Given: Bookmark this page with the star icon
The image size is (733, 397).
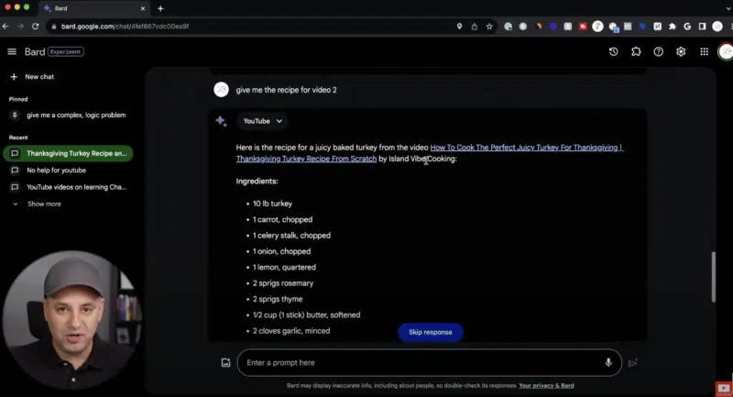Looking at the screenshot, I should pyautogui.click(x=490, y=27).
